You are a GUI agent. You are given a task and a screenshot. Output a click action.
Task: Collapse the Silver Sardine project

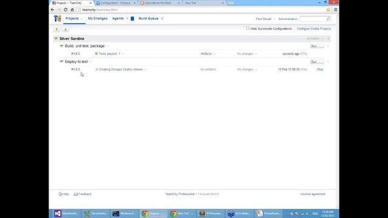[56, 39]
